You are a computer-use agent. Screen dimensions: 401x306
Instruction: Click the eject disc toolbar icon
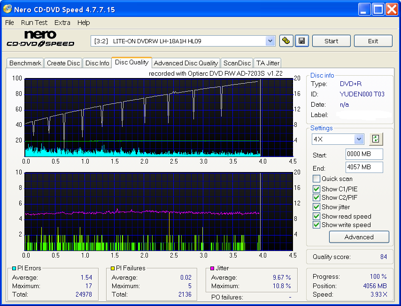pos(286,41)
